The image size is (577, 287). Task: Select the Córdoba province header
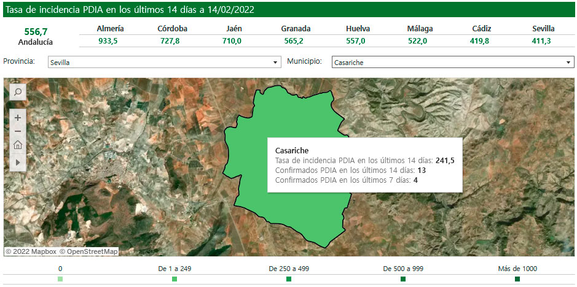173,29
